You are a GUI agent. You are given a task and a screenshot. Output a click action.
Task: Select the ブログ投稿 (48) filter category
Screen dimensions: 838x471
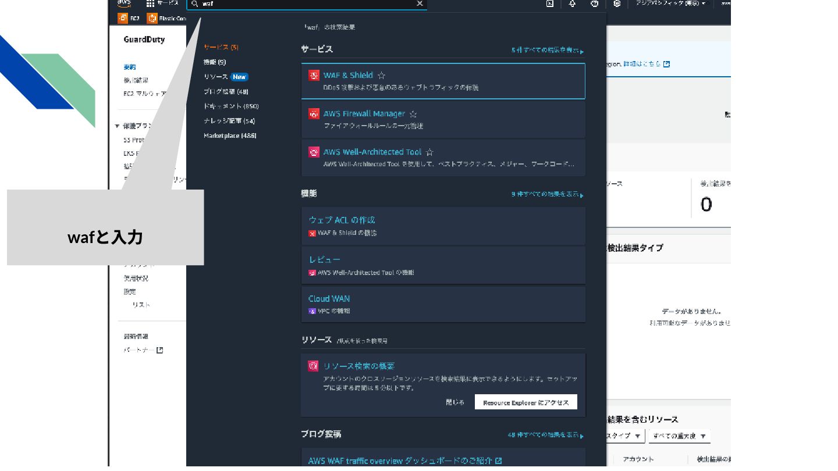226,91
